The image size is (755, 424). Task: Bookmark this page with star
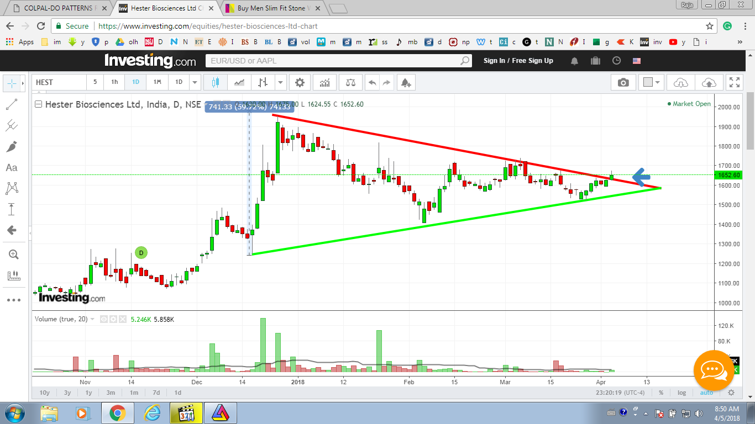tap(710, 26)
